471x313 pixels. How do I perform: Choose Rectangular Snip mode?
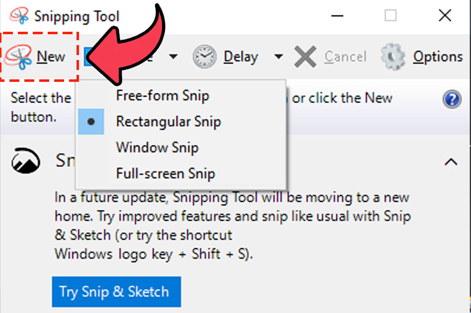click(180, 122)
